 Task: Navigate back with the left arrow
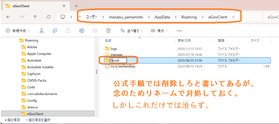tap(8, 17)
